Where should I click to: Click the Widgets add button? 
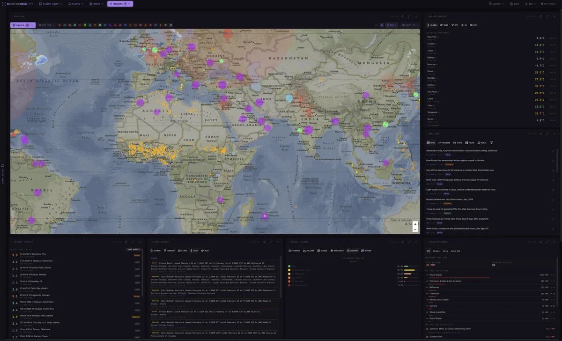pyautogui.click(x=120, y=4)
